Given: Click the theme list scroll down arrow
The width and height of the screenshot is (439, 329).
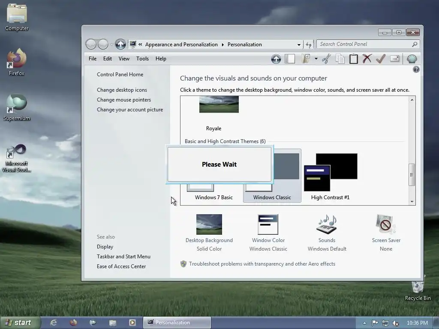Looking at the screenshot, I should pos(412,201).
